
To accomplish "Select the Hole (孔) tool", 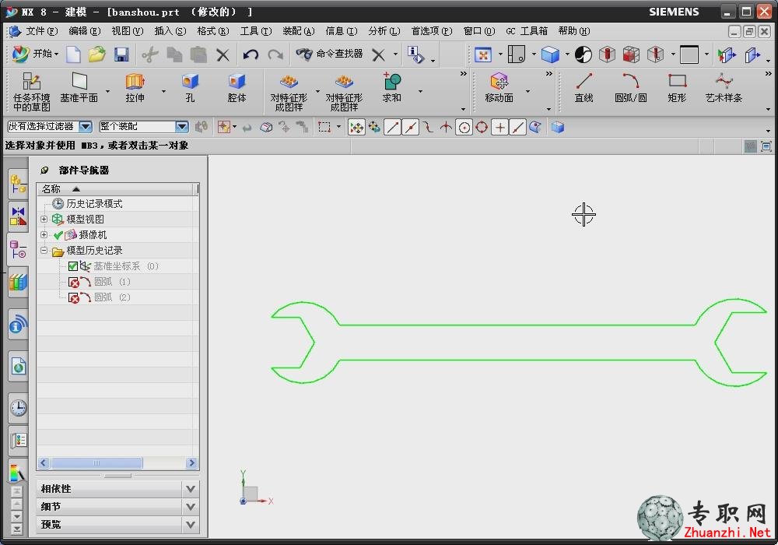I will [190, 88].
